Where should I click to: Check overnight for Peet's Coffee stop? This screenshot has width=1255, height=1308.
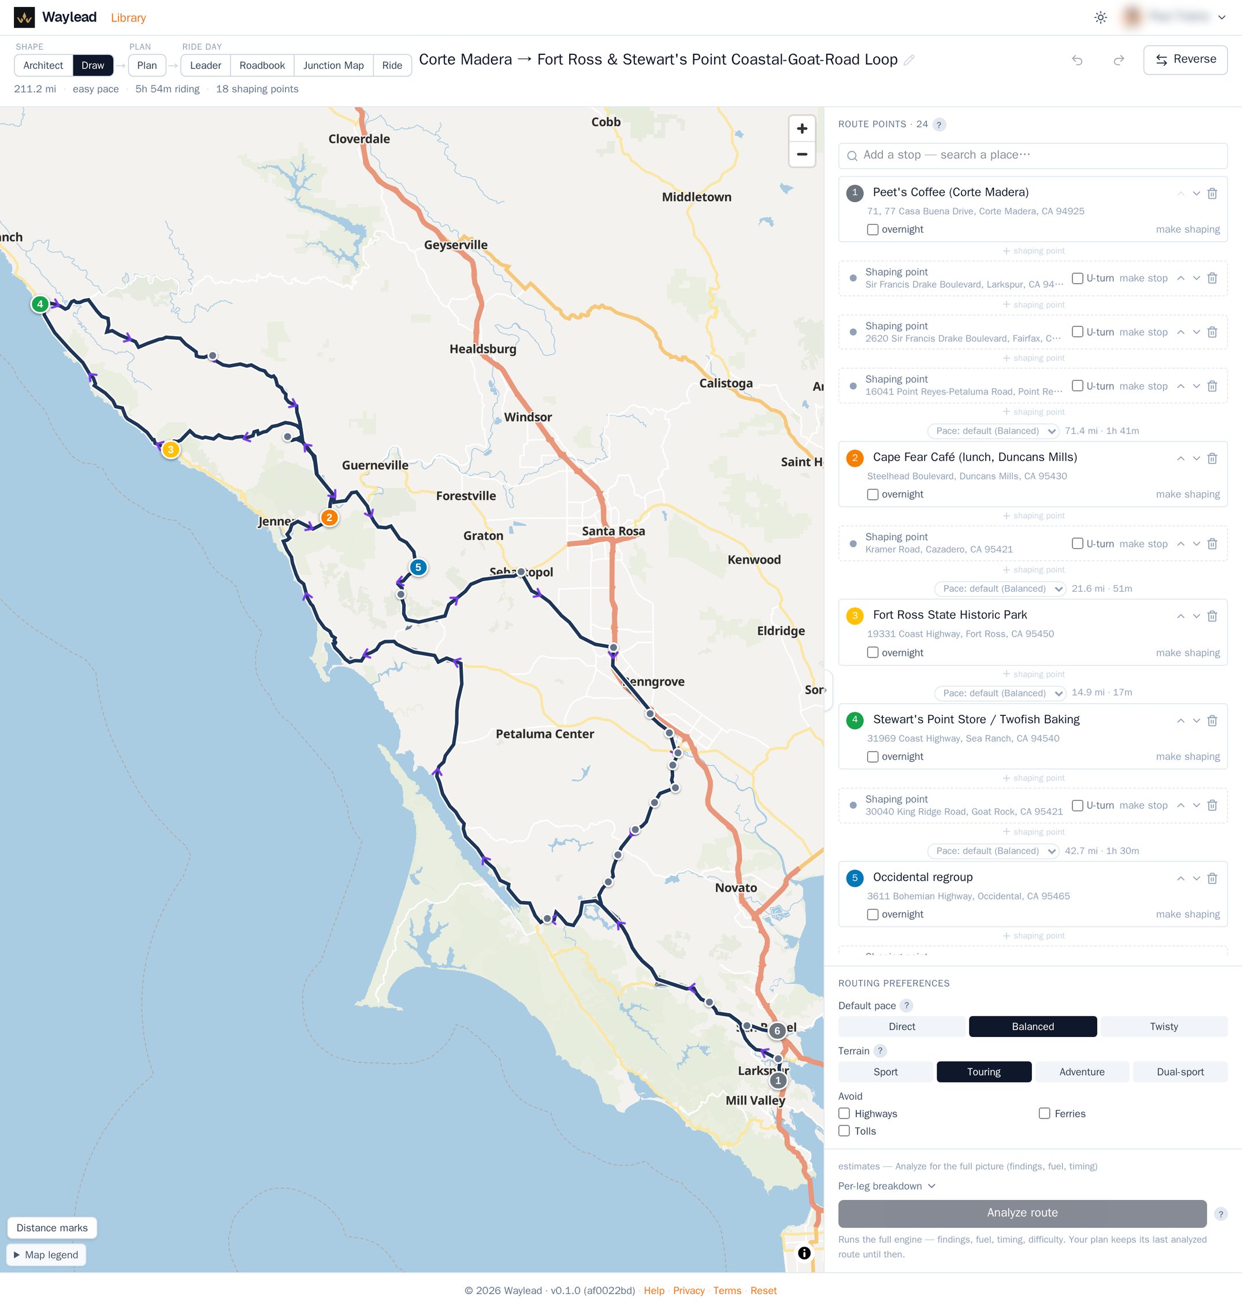(x=872, y=229)
